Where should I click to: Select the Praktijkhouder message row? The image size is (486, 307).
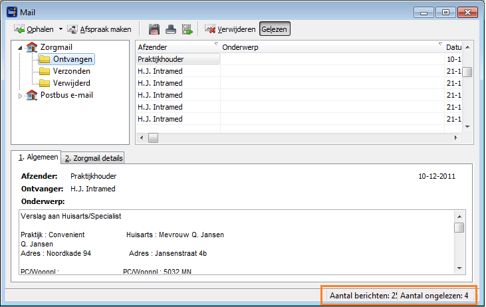pyautogui.click(x=299, y=59)
